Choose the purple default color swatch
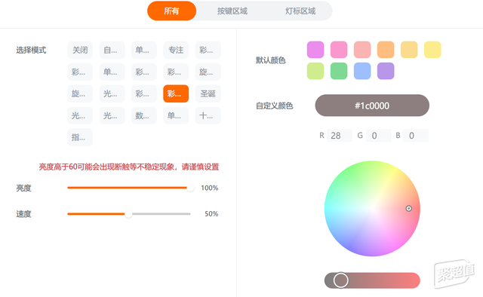This screenshot has width=483, height=297. [x=386, y=71]
